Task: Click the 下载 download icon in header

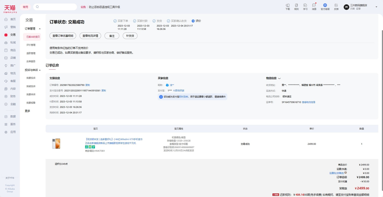Action: 288,5
